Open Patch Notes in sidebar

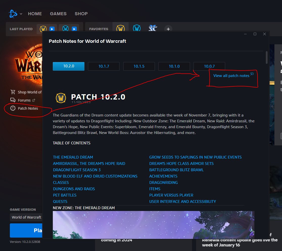(x=28, y=108)
